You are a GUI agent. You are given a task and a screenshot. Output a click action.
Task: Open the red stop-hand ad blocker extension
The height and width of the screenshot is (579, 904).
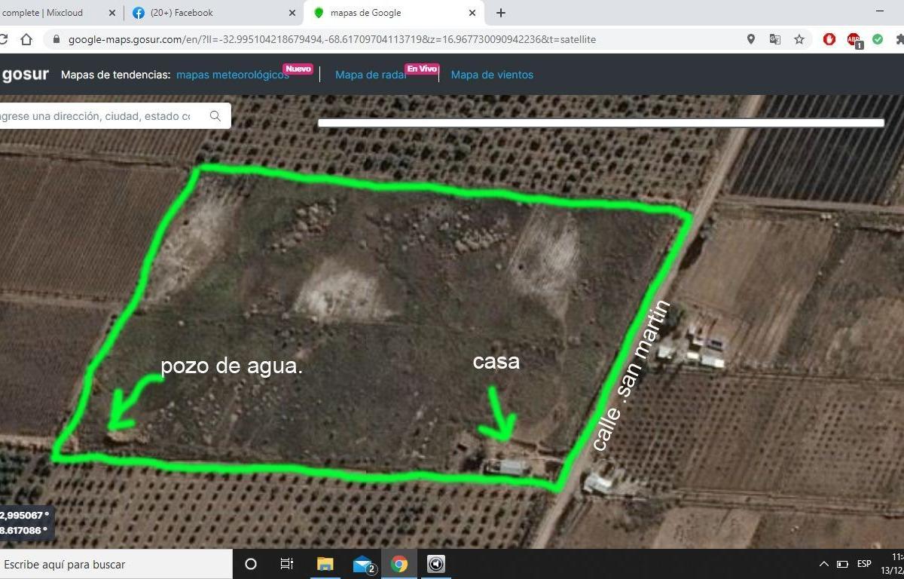[x=829, y=39]
